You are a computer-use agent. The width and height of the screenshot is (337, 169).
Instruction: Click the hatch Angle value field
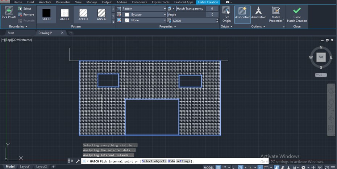pyautogui.click(x=212, y=14)
